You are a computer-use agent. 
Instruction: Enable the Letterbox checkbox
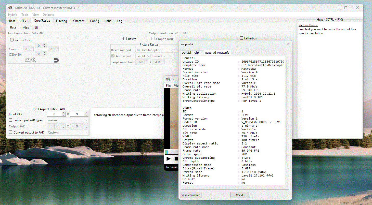241,38
